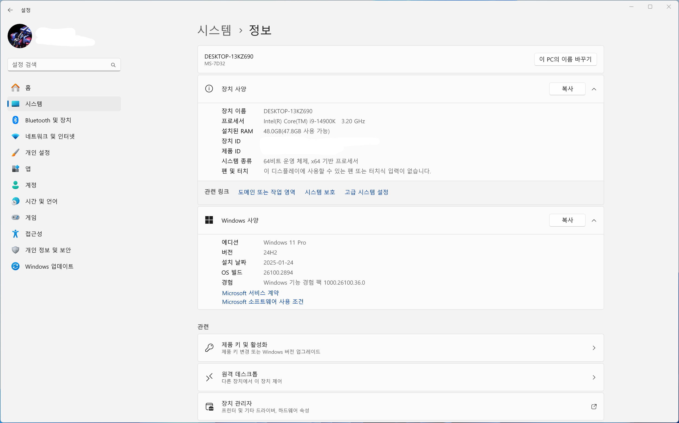
Task: Select 개인 설정 in the sidebar
Action: pos(64,152)
